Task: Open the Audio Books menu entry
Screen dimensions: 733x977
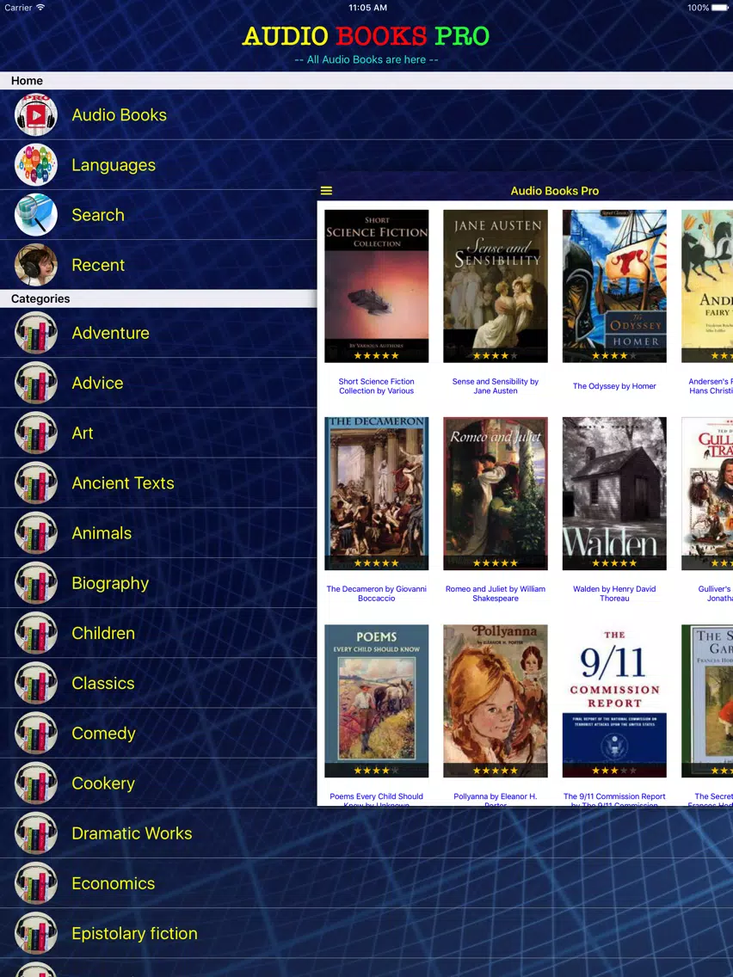Action: [119, 114]
